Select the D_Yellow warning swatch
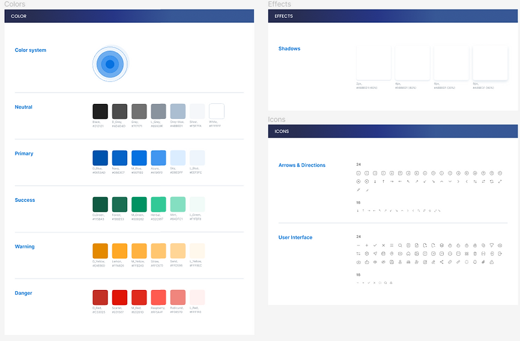The height and width of the screenshot is (341, 520). coord(100,251)
